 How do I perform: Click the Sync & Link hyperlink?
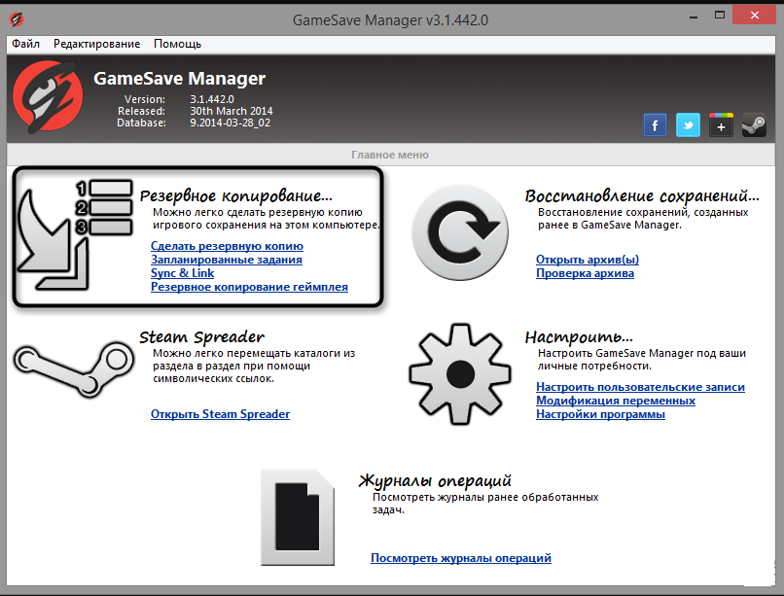click(183, 273)
